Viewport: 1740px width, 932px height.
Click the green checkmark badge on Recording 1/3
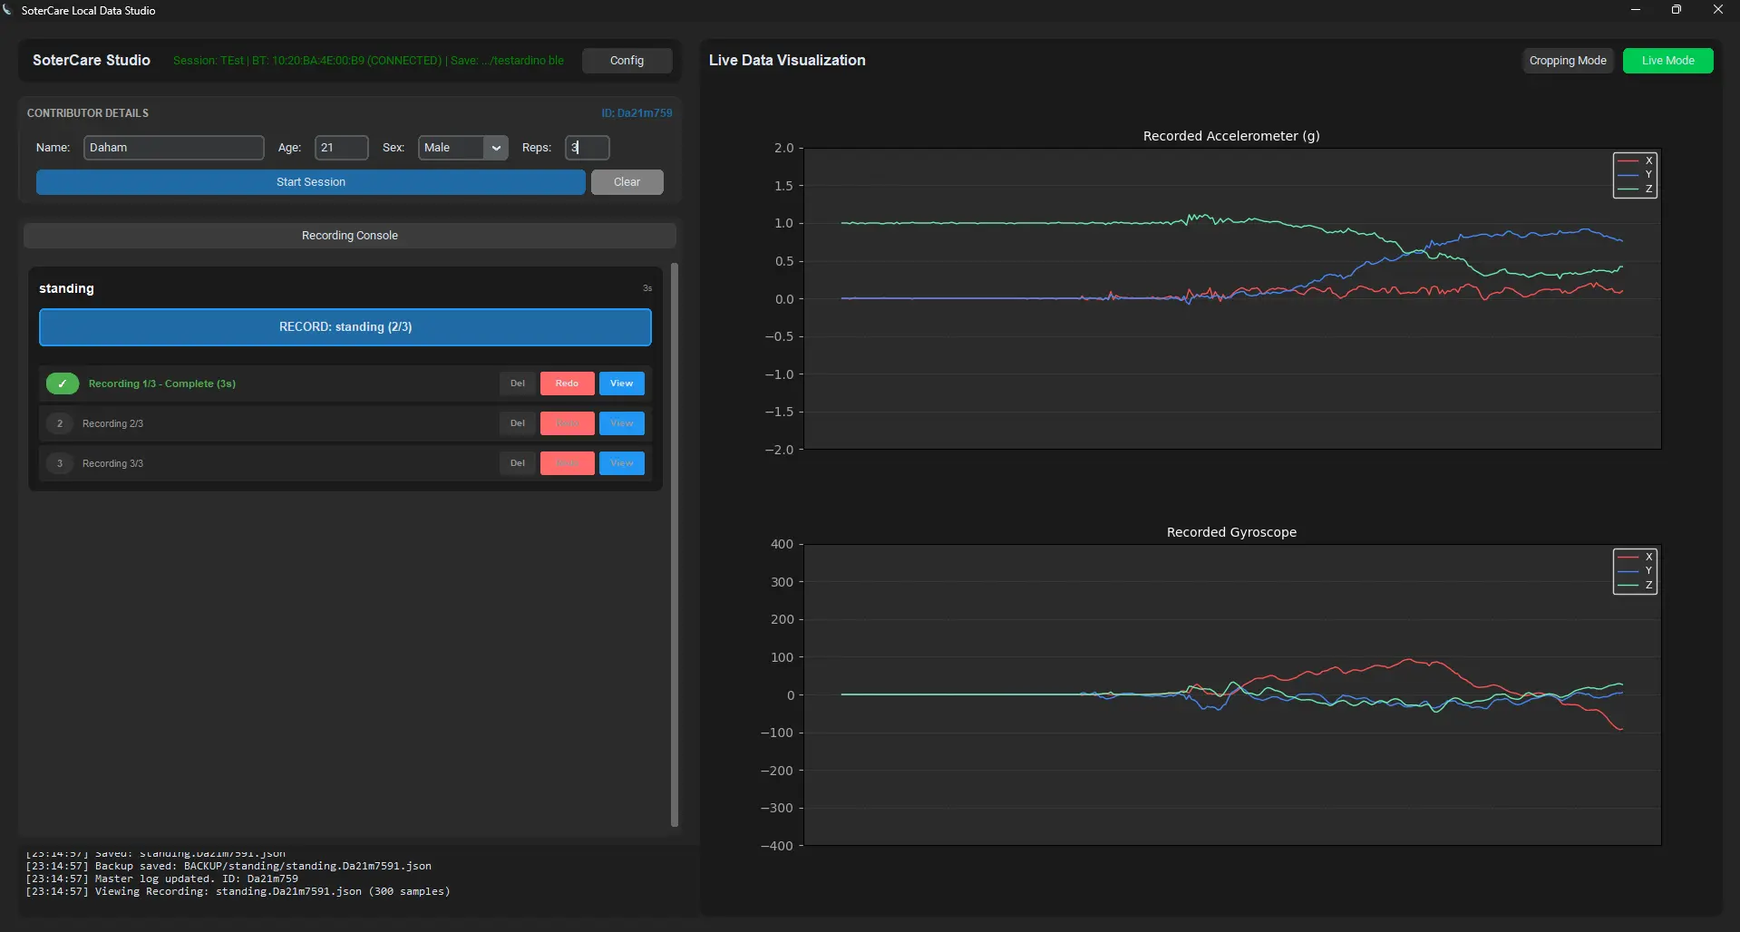(x=63, y=383)
